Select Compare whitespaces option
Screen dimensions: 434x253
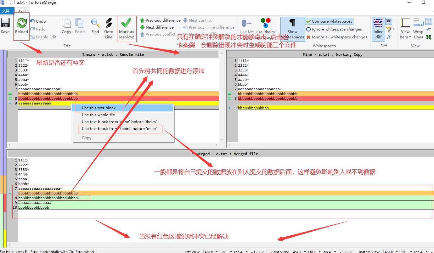329,21
